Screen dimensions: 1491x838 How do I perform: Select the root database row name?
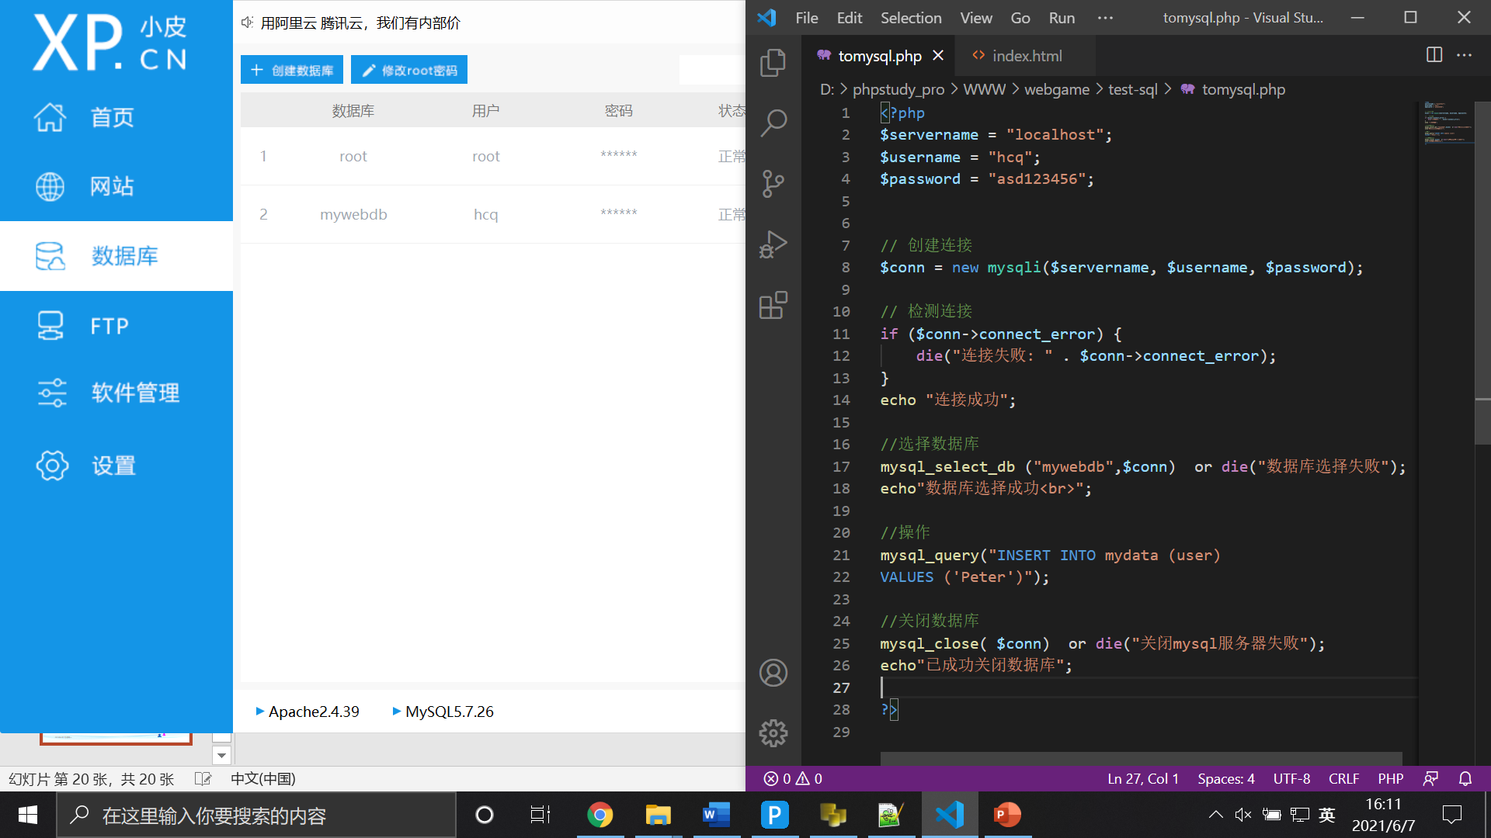(353, 156)
